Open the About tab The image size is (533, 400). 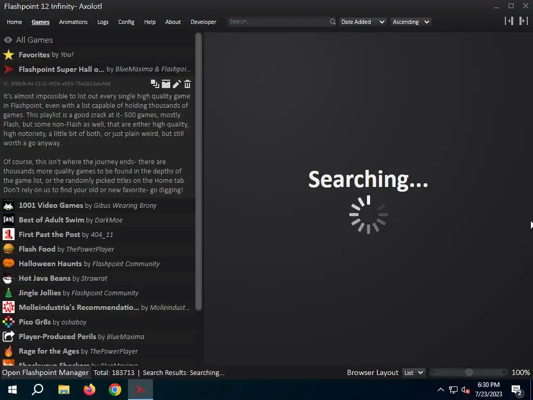coord(173,22)
